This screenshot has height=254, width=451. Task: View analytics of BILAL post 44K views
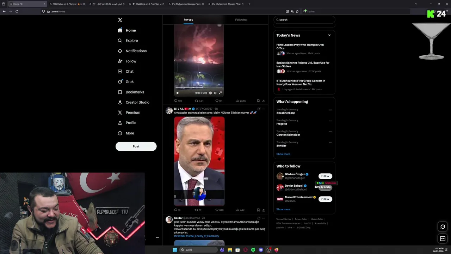pyautogui.click(x=240, y=210)
